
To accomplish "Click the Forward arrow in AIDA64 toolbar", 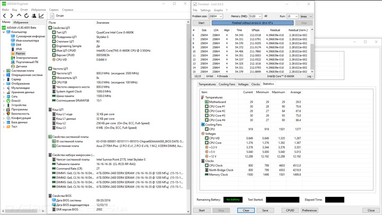I will tap(12, 16).
